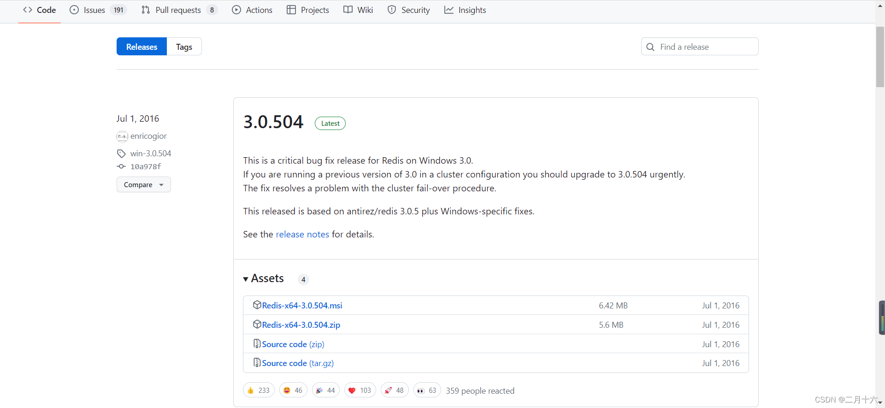885x408 pixels.
Task: Focus the Find a release search box
Action: (700, 47)
